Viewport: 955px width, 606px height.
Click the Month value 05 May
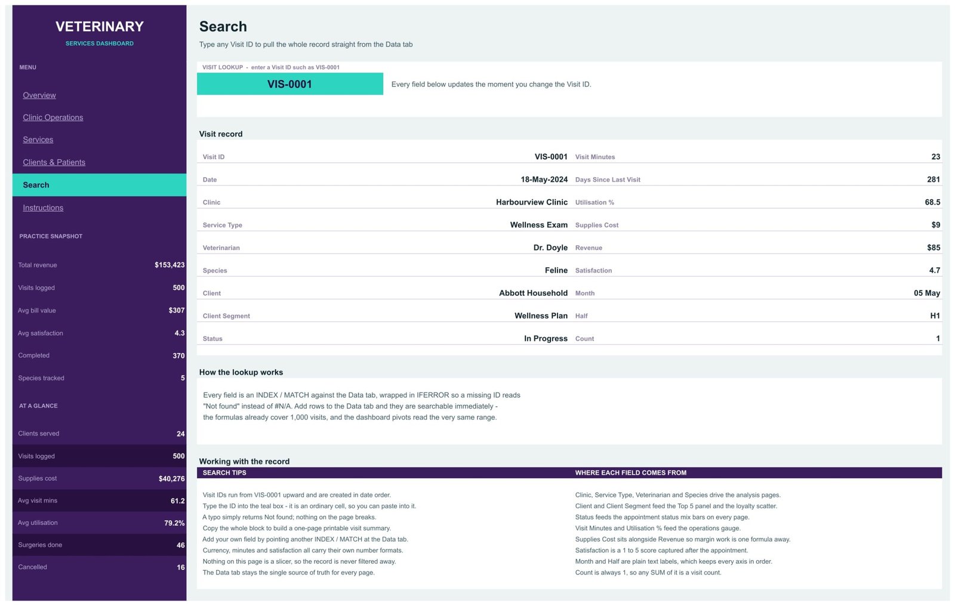click(x=927, y=293)
